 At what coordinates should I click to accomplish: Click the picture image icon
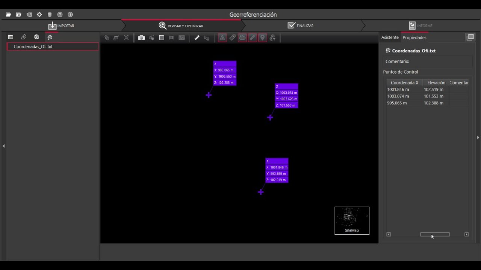pyautogui.click(x=182, y=37)
